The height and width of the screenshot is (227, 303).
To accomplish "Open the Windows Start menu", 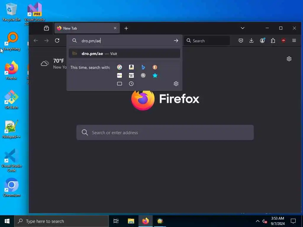I will click(7, 221).
